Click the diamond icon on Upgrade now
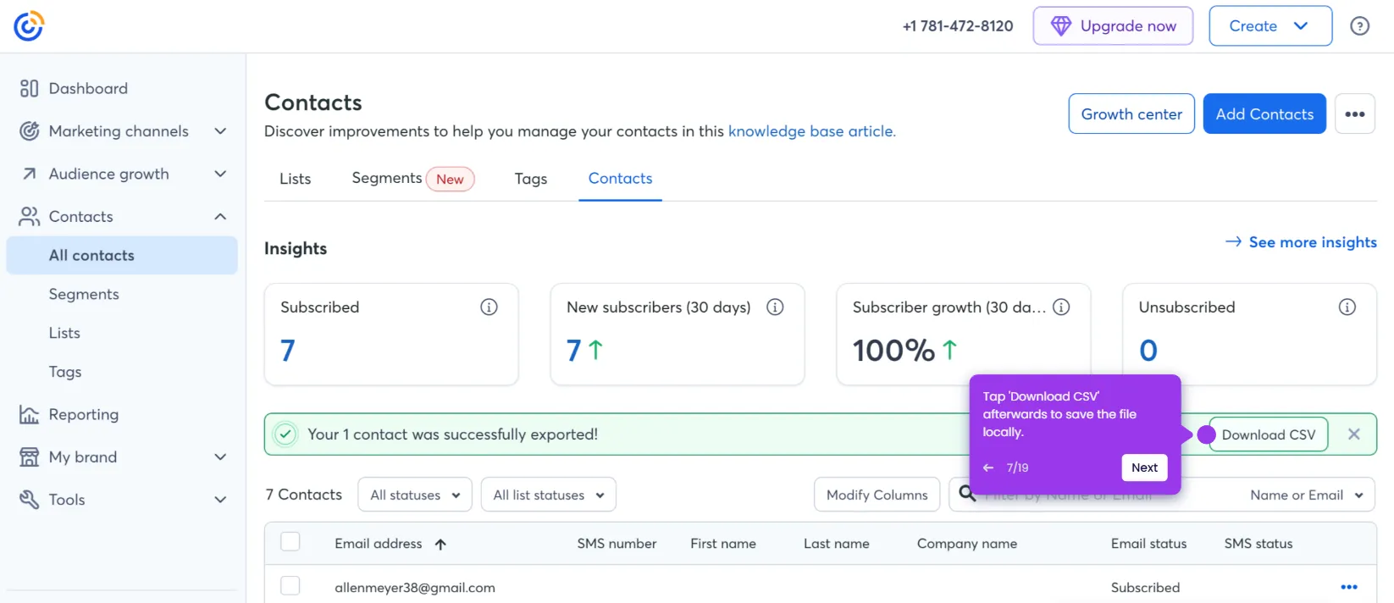 pyautogui.click(x=1061, y=26)
